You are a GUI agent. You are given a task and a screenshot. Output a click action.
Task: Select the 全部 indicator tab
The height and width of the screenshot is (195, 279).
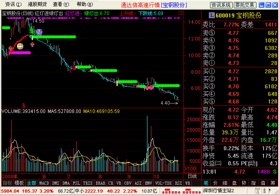pos(31,183)
